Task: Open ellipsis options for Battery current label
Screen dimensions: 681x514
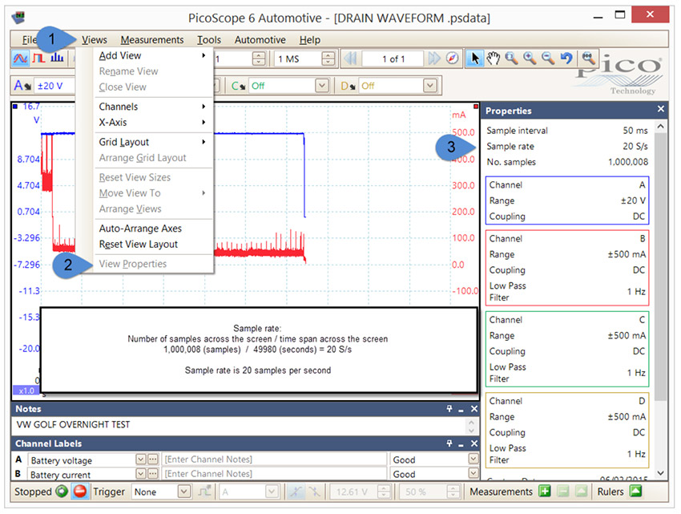Action: click(x=152, y=474)
